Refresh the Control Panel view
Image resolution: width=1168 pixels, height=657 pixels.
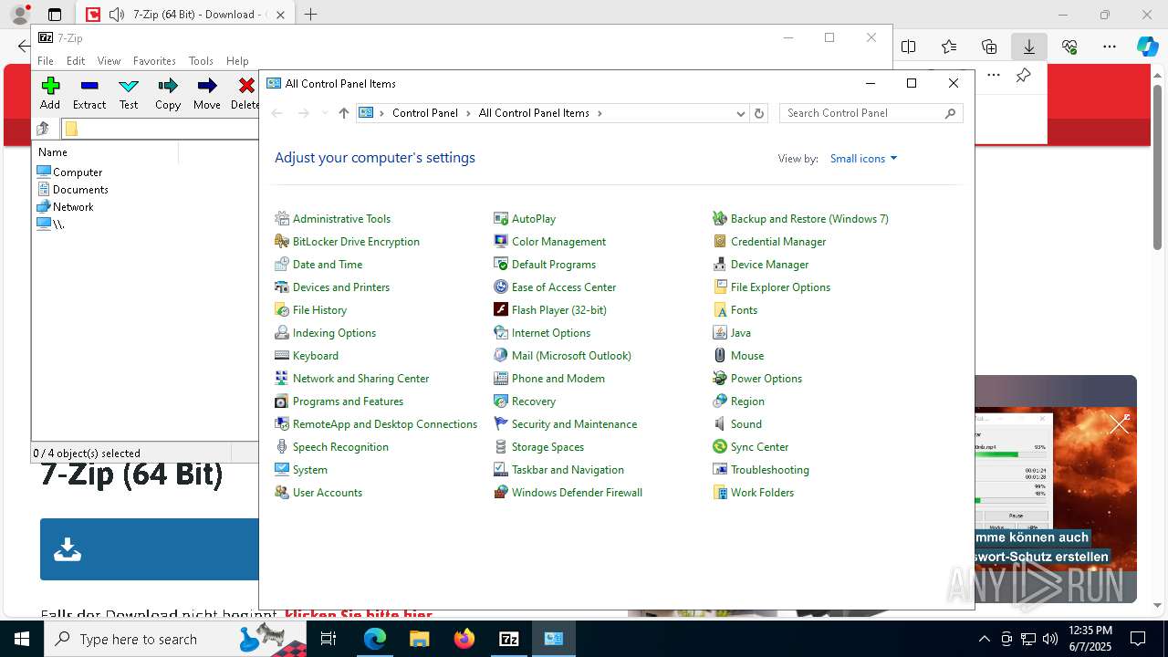coord(758,113)
